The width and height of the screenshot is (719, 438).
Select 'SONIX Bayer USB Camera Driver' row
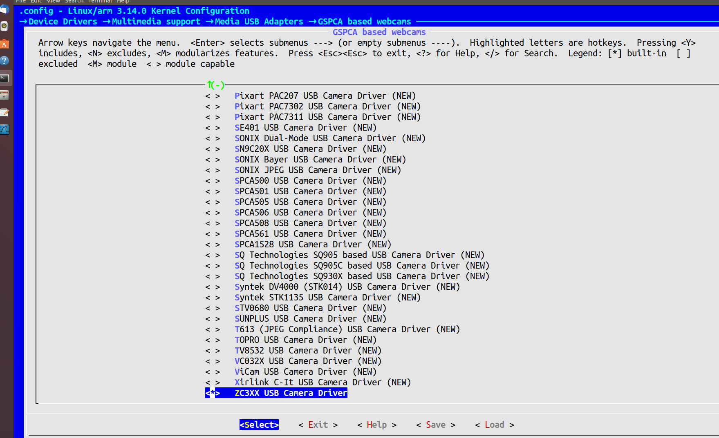[306, 160]
